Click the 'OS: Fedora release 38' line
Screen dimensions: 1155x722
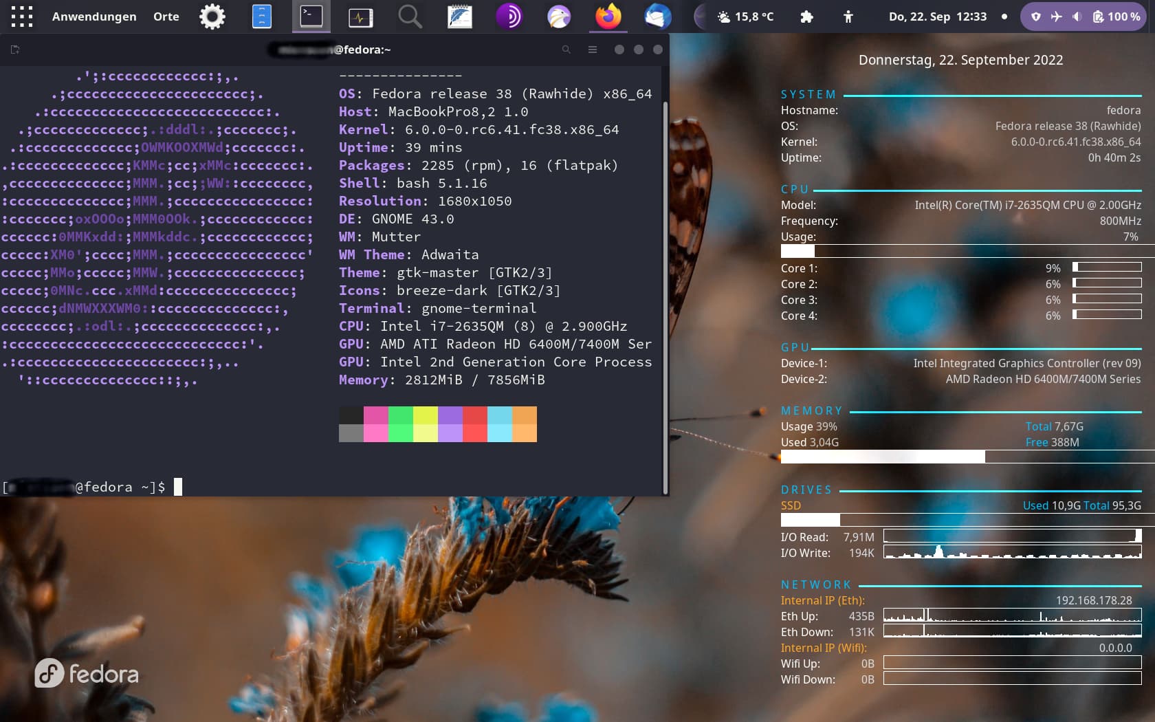[x=495, y=94]
